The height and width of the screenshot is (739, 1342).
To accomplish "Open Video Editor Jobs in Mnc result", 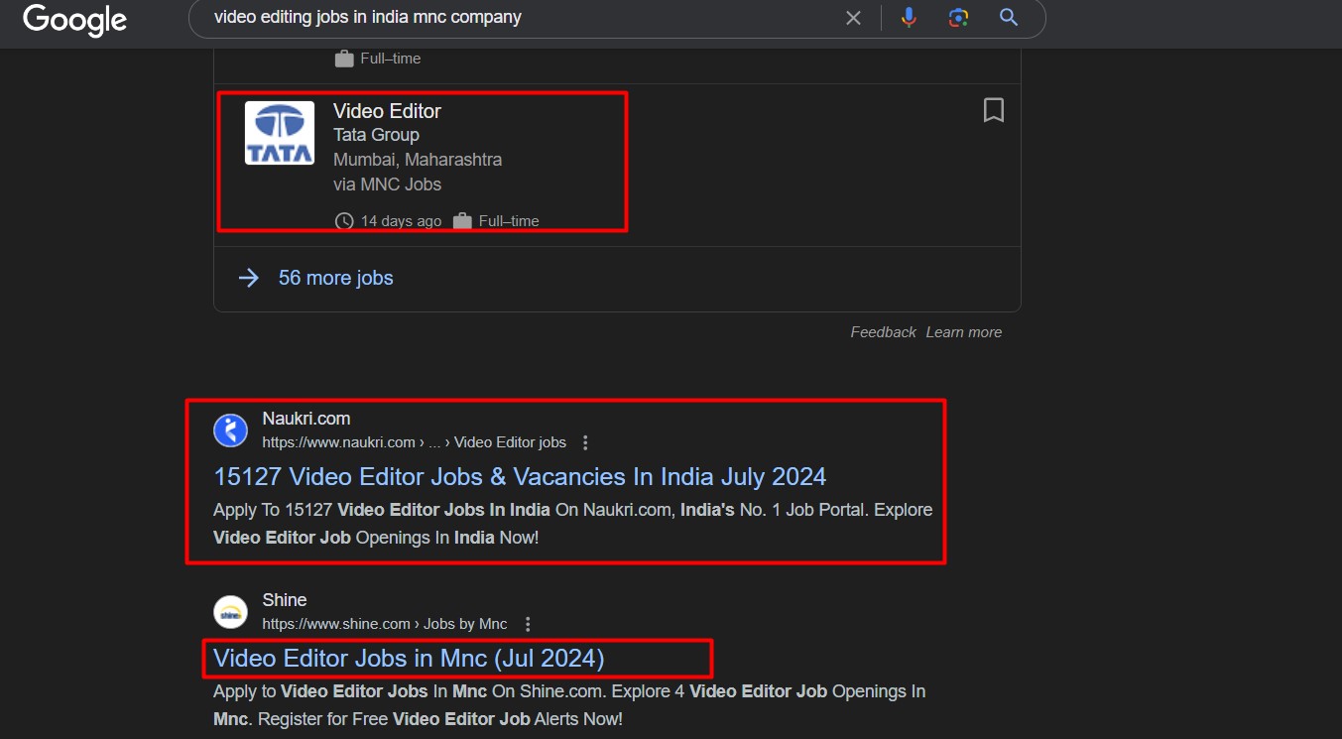I will [x=409, y=658].
